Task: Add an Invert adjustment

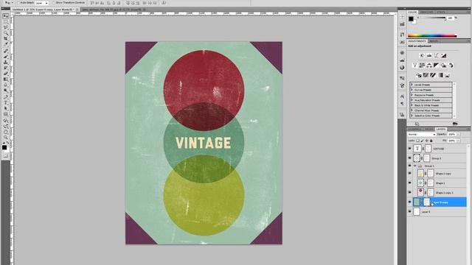Action: [x=418, y=75]
